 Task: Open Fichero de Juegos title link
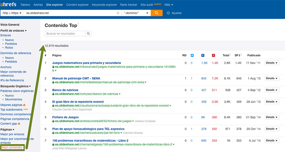(x=66, y=117)
